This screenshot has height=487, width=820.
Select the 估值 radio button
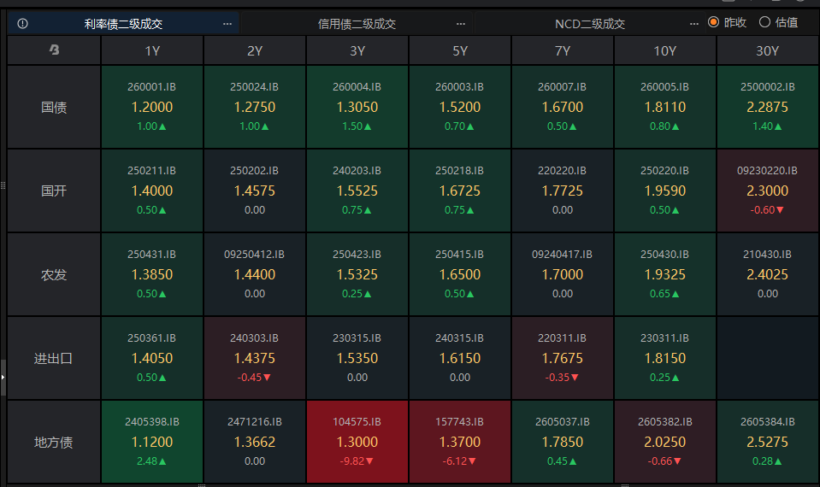pos(764,22)
